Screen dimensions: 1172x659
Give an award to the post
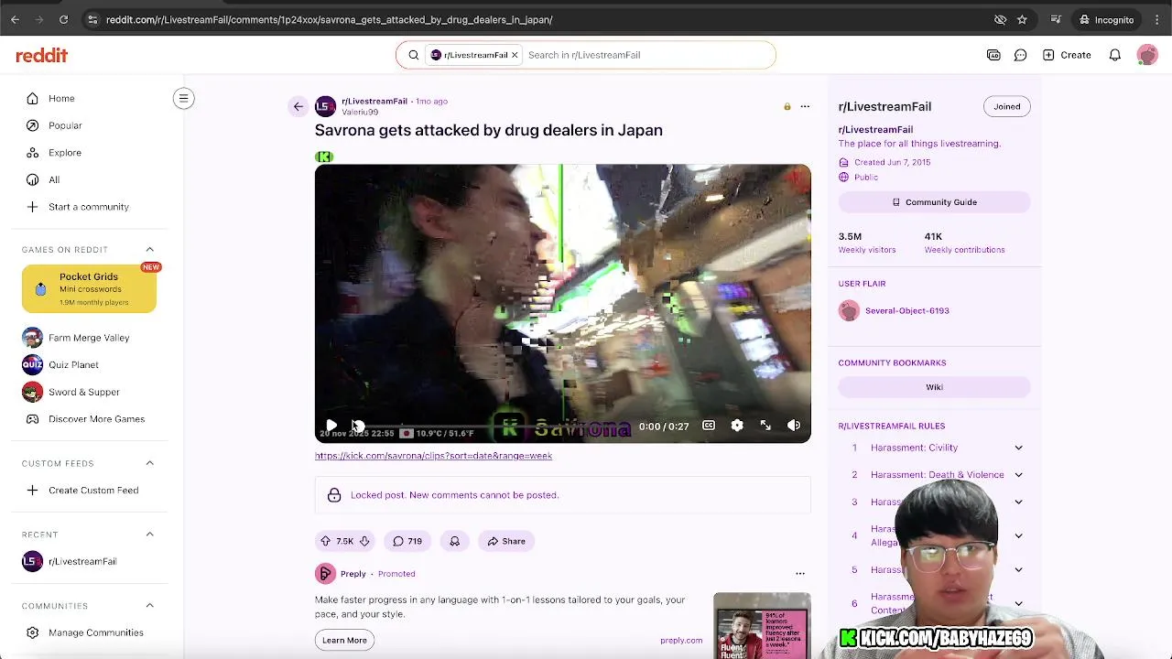point(454,541)
